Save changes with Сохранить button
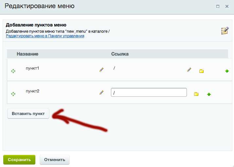The height and width of the screenshot is (167, 234). [x=19, y=160]
